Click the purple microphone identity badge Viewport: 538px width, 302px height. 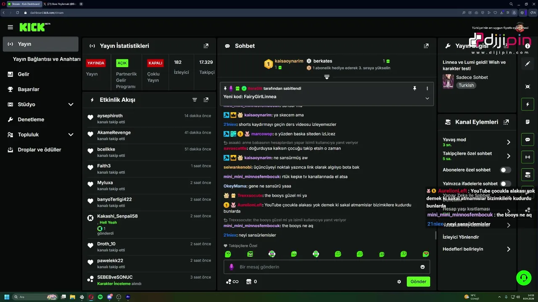(x=231, y=267)
